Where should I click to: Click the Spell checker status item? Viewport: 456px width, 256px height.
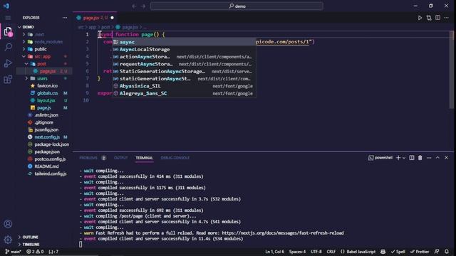[398, 252]
